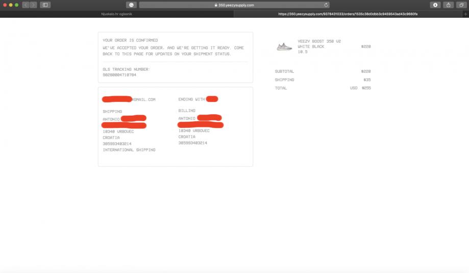
Task: Minimize the Safari window with yellow button
Action: click(x=11, y=5)
